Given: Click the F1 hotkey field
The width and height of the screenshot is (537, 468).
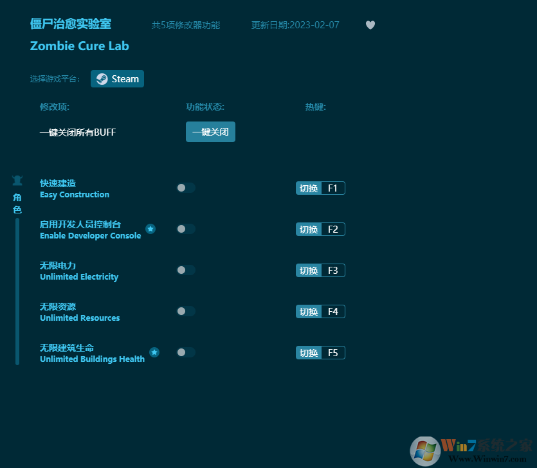Looking at the screenshot, I should 333,188.
